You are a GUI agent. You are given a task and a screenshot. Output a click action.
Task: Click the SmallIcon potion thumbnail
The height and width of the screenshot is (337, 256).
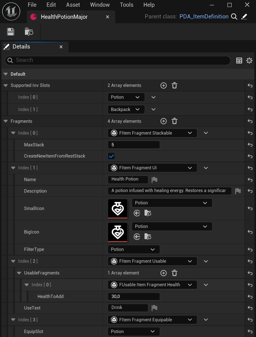point(118,209)
